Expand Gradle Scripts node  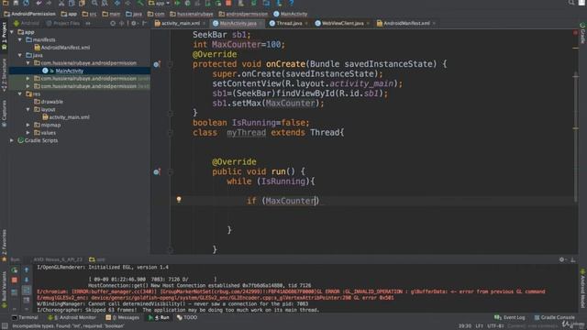coord(12,140)
